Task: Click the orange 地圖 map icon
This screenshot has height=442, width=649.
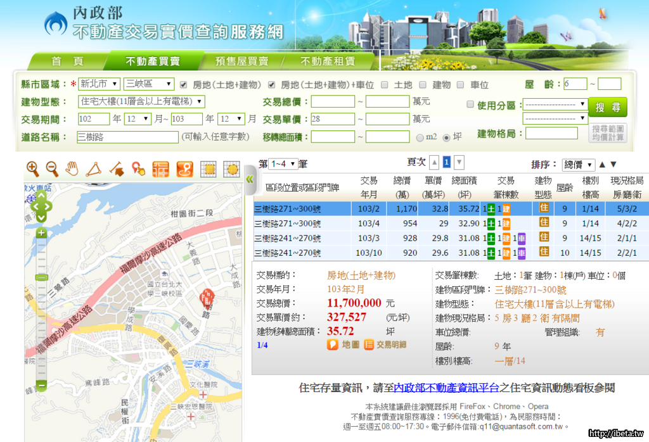Action: (344, 344)
